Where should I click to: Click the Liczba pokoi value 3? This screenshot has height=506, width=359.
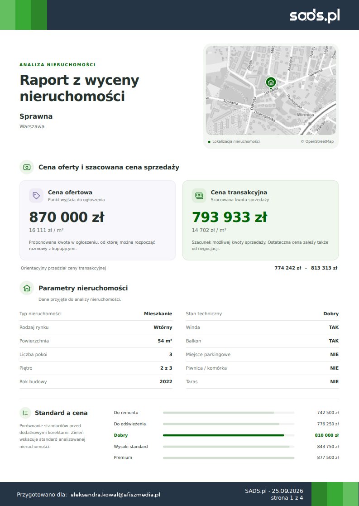point(171,354)
